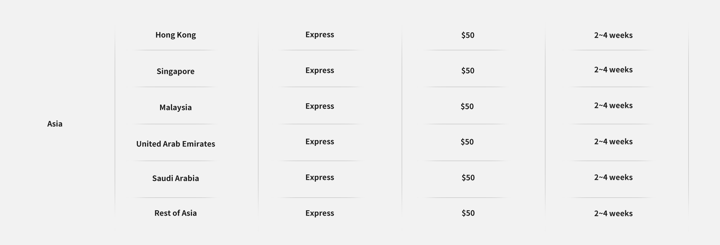Viewport: 720px width, 245px height.
Task: Select the $50 price for Saudi Arabia
Action: point(468,178)
